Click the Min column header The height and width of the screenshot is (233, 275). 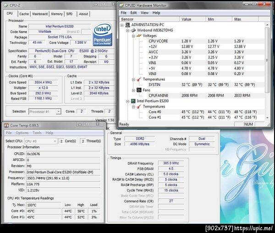(219, 19)
